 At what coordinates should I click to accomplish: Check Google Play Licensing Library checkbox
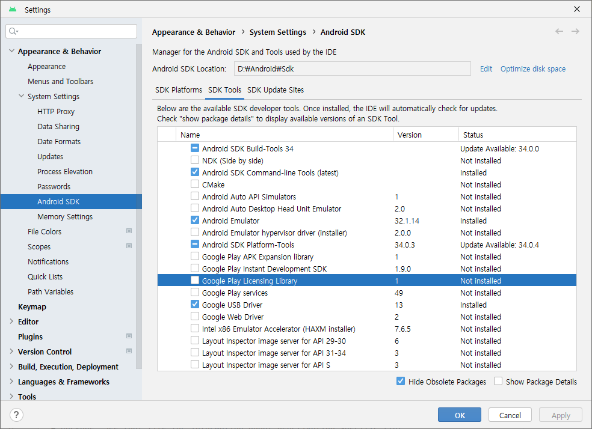click(x=195, y=280)
